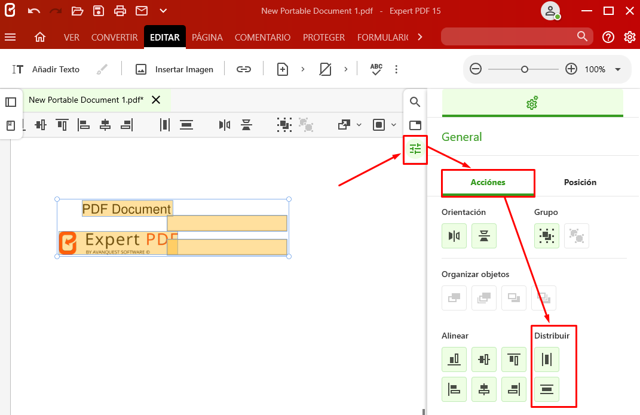Open the user account profile icon
640x415 pixels.
click(x=550, y=11)
